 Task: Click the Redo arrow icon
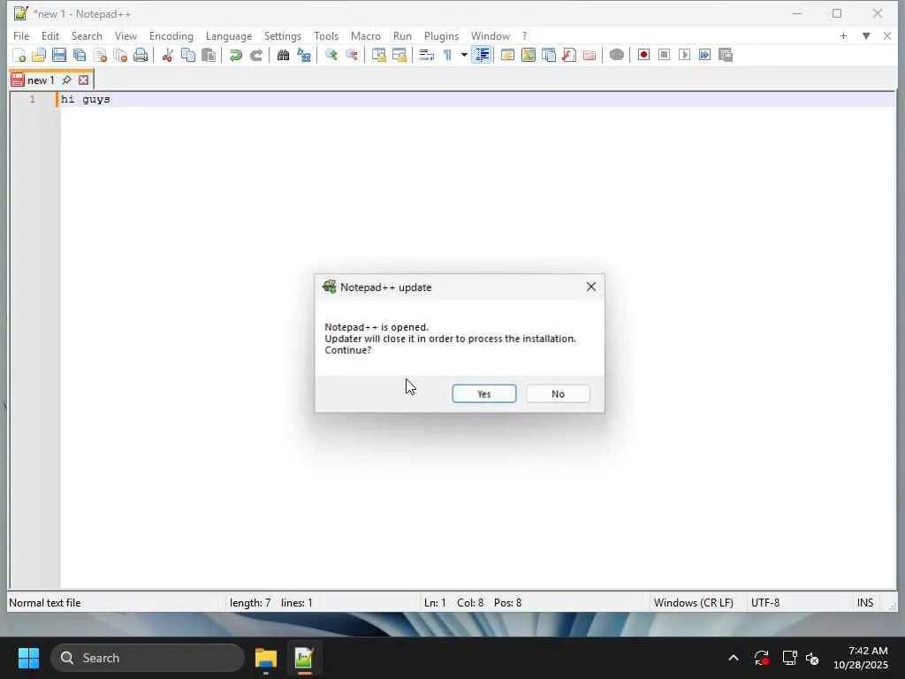(256, 55)
